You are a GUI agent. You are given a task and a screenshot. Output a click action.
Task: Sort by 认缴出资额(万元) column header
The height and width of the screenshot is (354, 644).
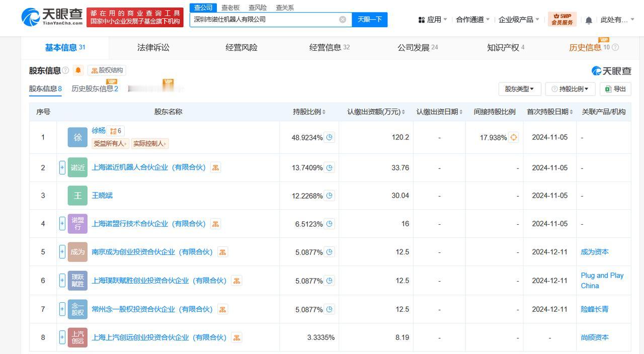(x=376, y=112)
